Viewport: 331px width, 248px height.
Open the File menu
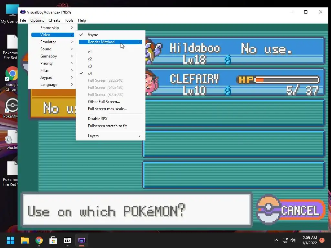pyautogui.click(x=23, y=20)
